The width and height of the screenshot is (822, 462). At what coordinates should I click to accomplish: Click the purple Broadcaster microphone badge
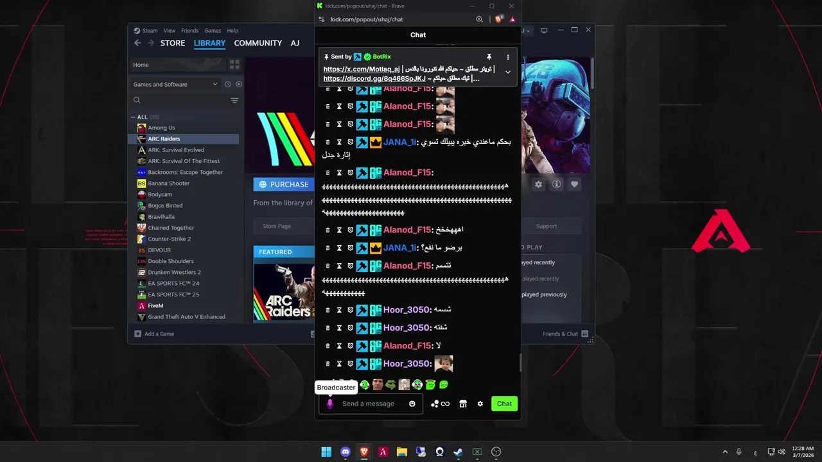click(330, 404)
